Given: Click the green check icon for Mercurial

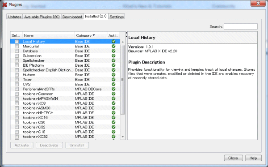Looking at the screenshot, I should [113, 46].
